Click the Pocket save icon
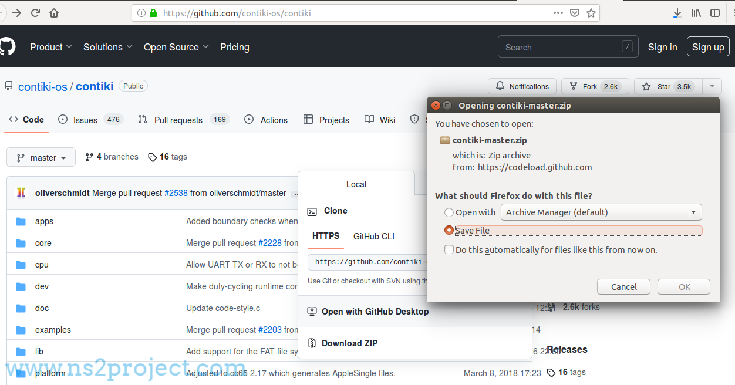Image resolution: width=735 pixels, height=385 pixels. (575, 13)
